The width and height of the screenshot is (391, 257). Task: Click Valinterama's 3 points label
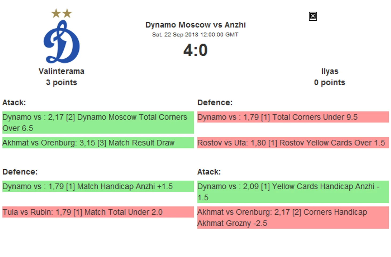pos(62,83)
